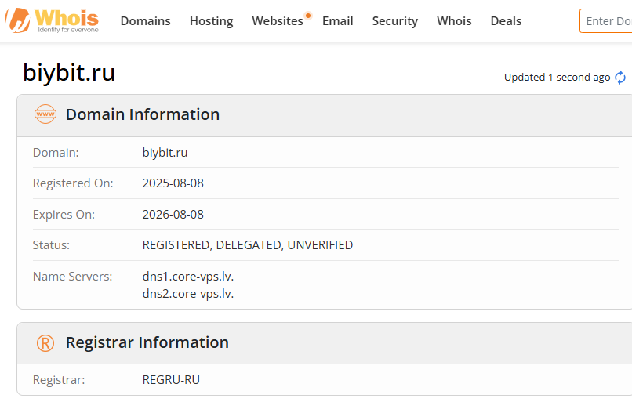Click the Registrar Information section heading
632x402 pixels.
pos(147,342)
